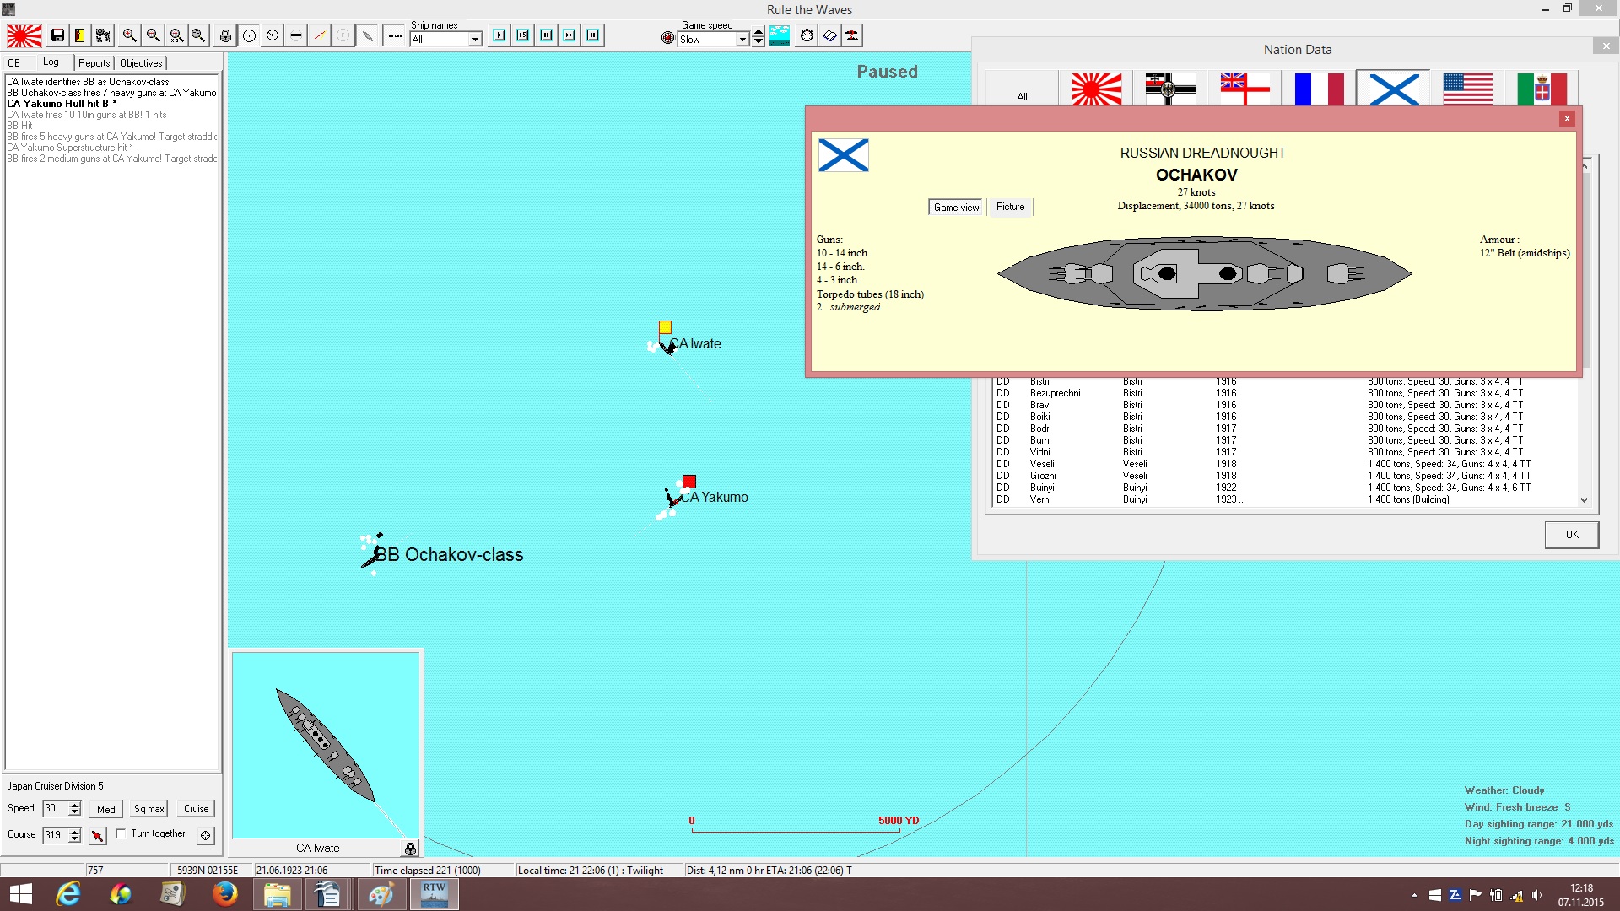Click the Cruise speed button
Image resolution: width=1620 pixels, height=911 pixels.
pos(197,809)
